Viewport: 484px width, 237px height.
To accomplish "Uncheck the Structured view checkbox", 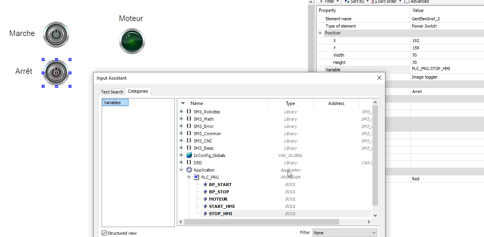I will click(104, 233).
